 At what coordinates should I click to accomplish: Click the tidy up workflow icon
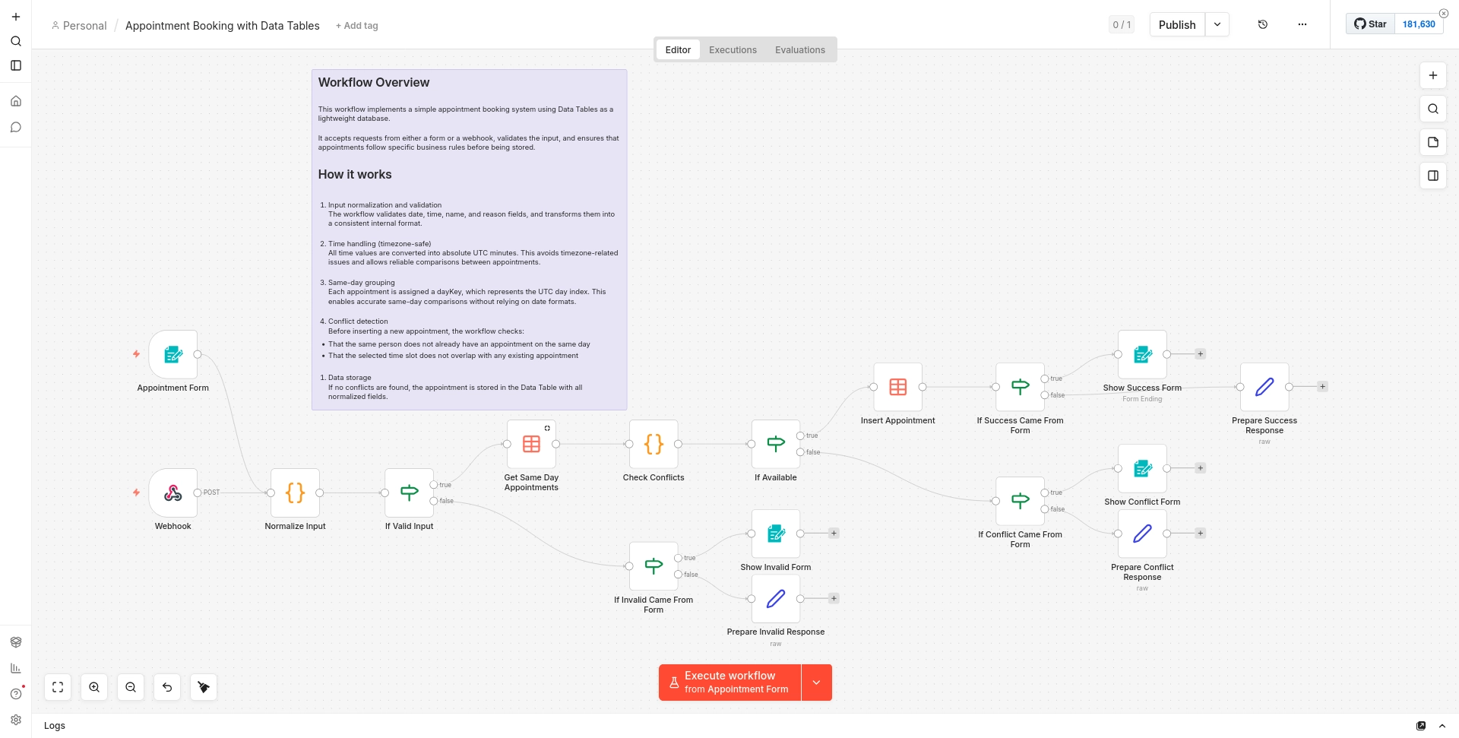click(204, 687)
